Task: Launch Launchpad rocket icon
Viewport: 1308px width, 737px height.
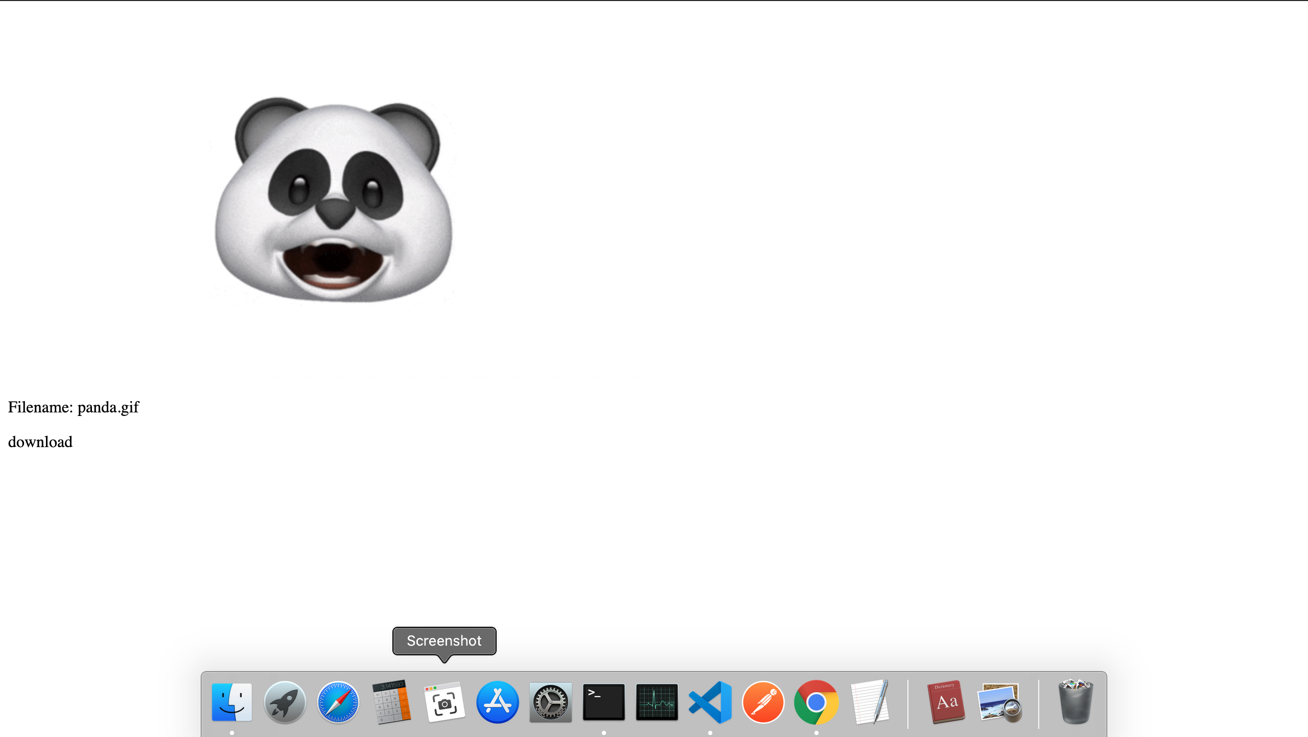Action: pos(285,702)
